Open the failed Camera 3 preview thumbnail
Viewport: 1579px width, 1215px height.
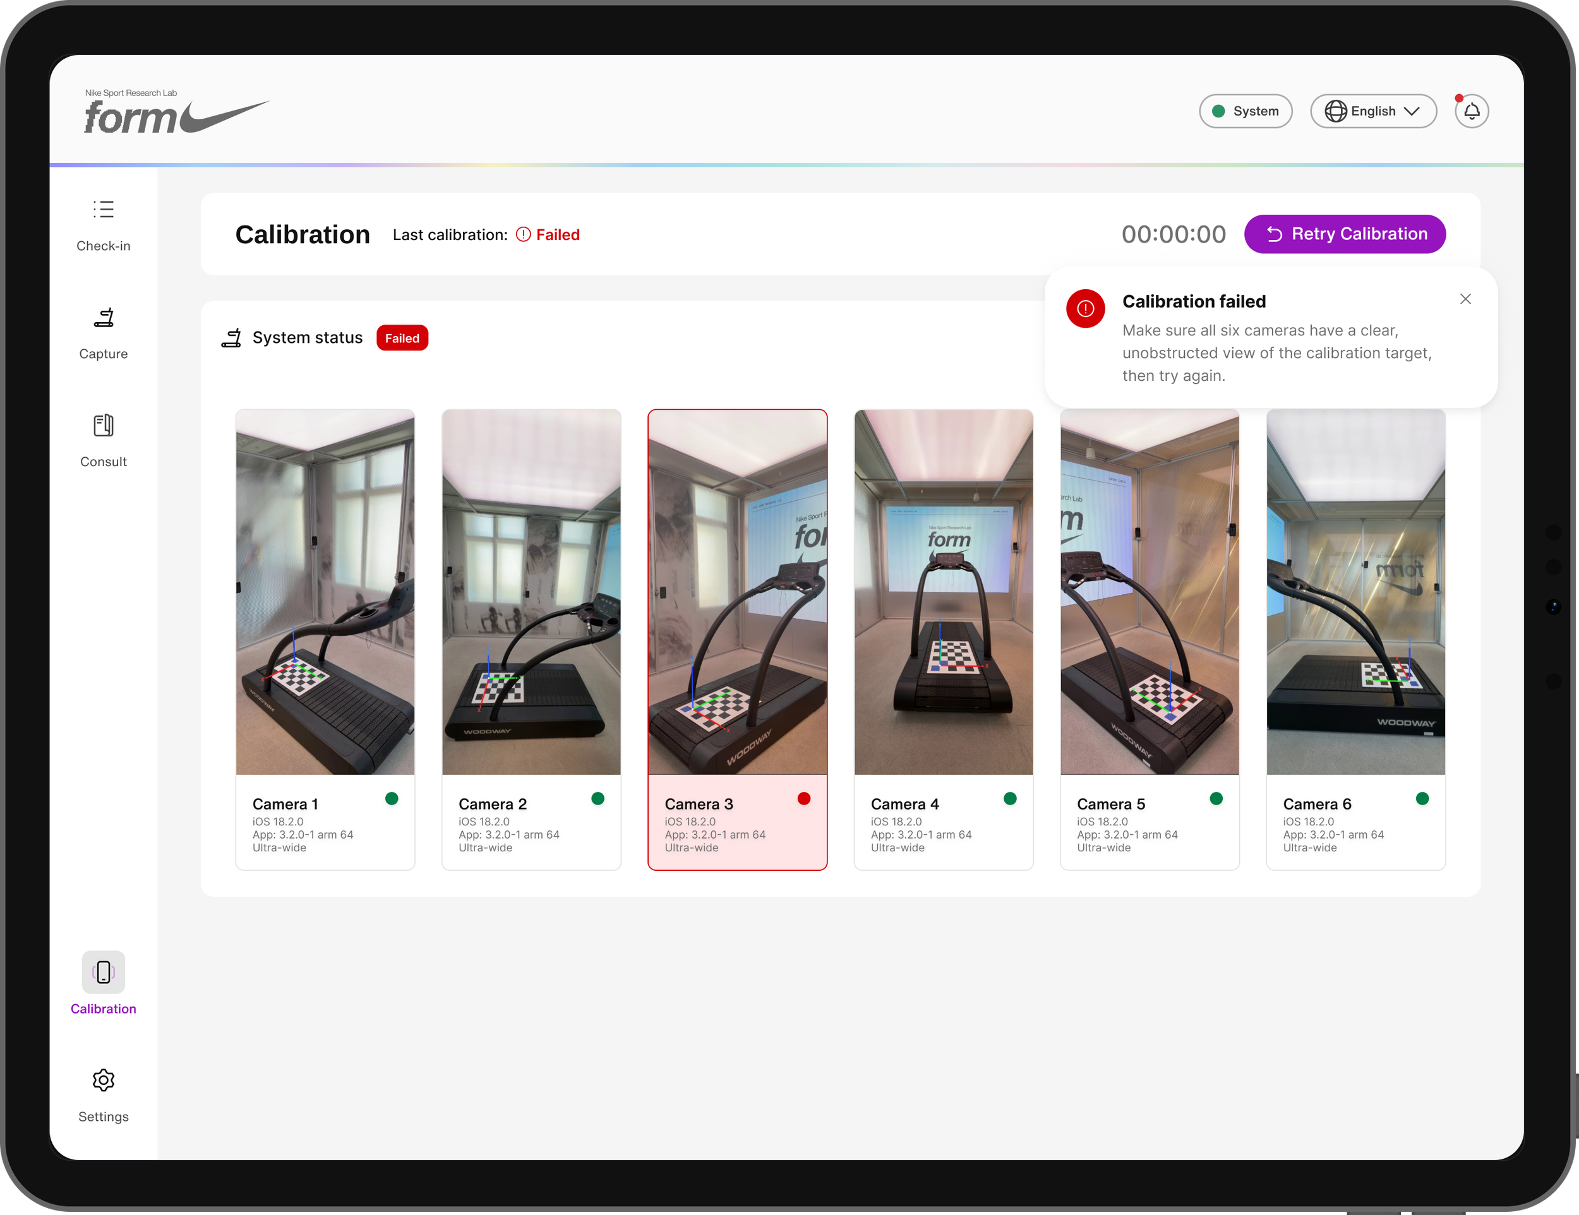point(738,592)
